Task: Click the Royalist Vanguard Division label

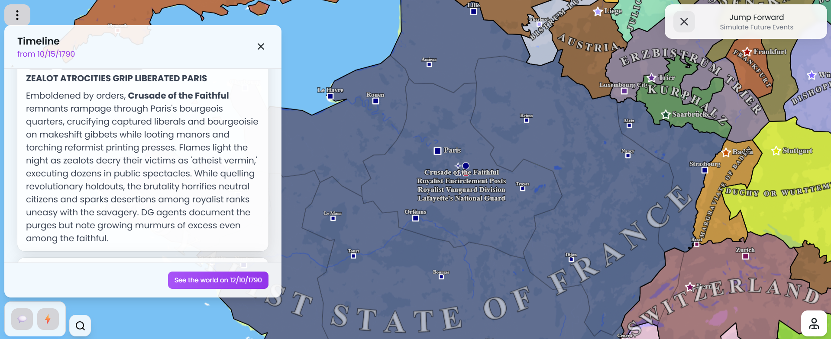Action: click(462, 189)
